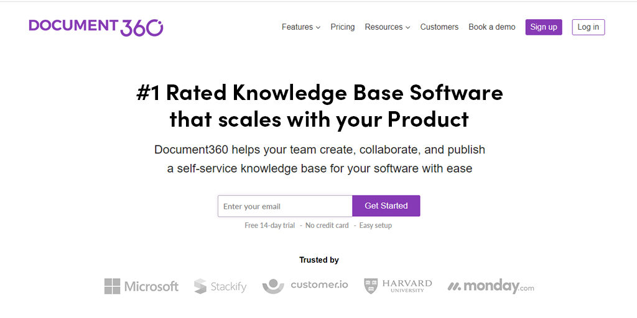
Task: Click the monday.com logo
Action: (491, 286)
